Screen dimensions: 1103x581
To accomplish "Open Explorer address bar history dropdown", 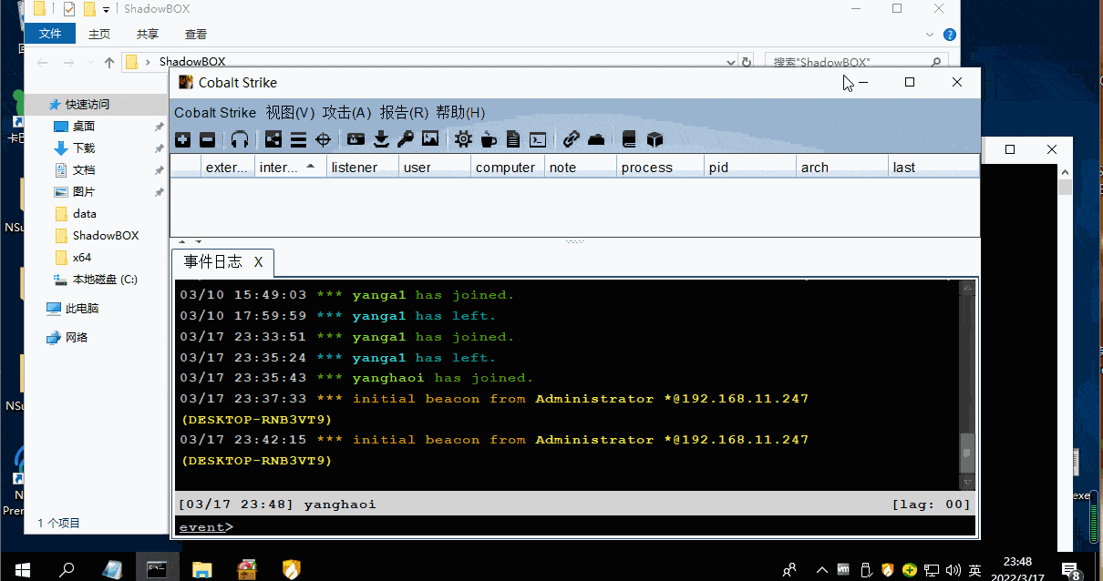I will (730, 62).
